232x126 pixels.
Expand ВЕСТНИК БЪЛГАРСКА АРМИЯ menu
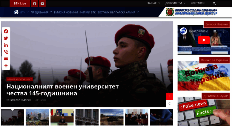click(118, 13)
